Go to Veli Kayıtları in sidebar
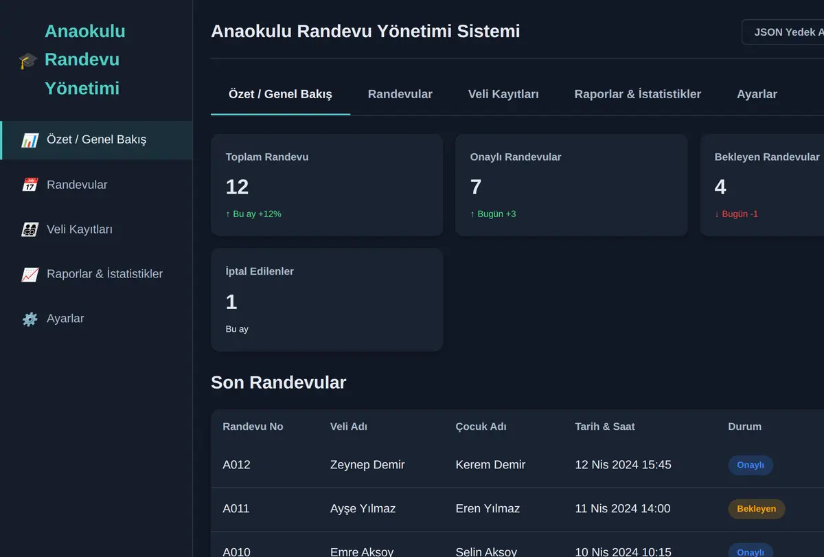Image resolution: width=824 pixels, height=557 pixels. (96, 229)
